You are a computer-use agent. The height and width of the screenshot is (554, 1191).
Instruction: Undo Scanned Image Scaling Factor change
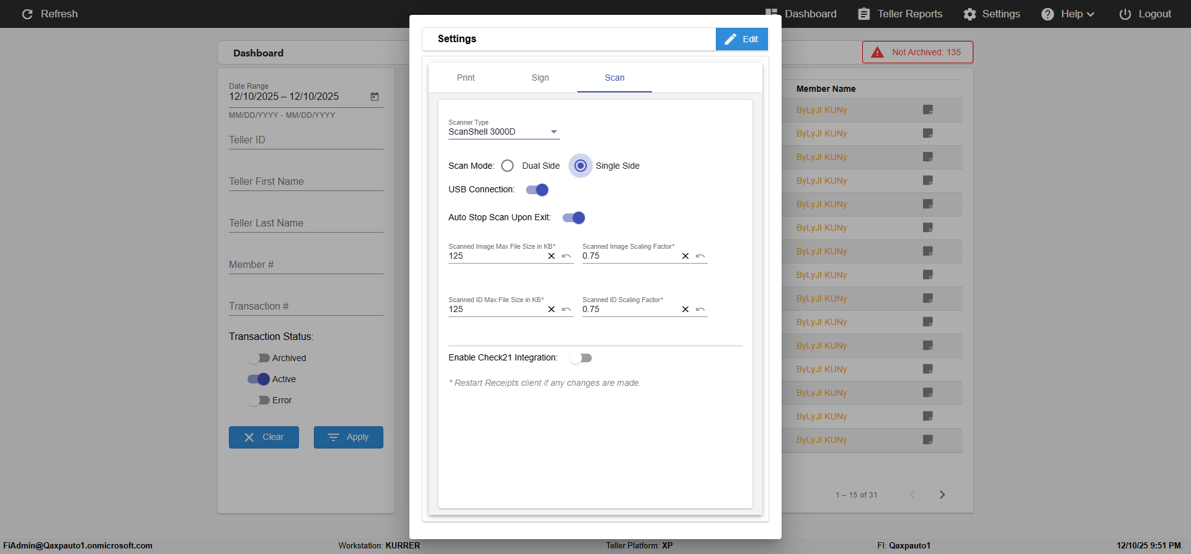[x=700, y=256]
